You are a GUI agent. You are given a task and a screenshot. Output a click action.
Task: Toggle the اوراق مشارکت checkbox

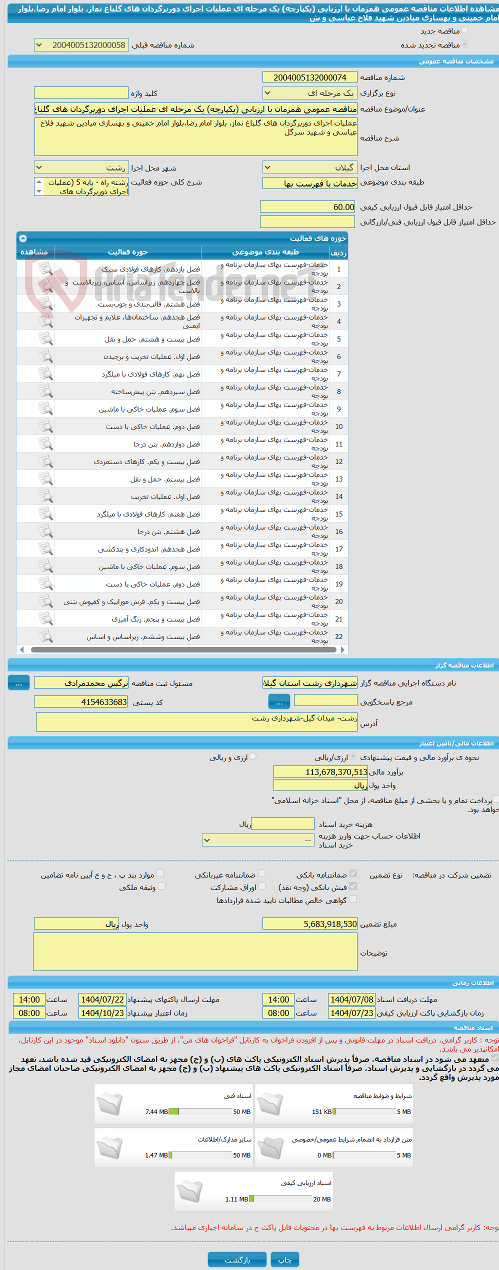click(262, 886)
